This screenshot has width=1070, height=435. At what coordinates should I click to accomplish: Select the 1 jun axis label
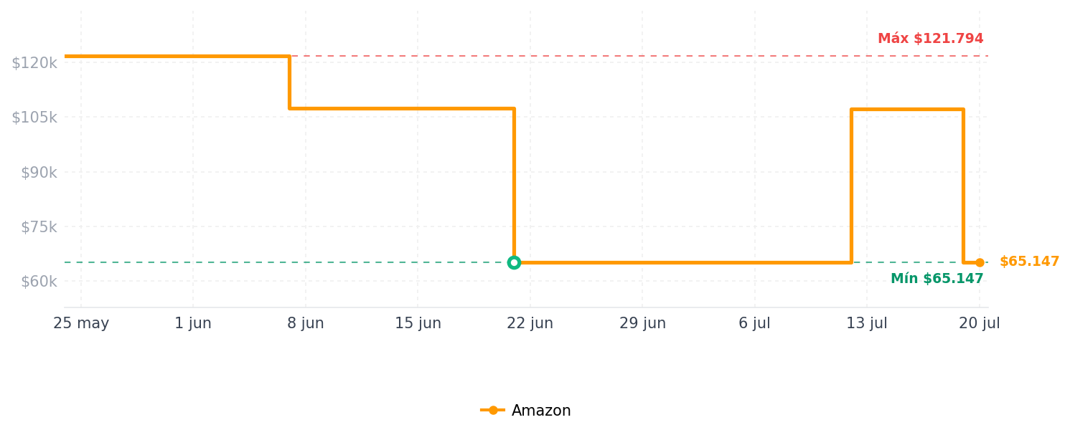193,323
